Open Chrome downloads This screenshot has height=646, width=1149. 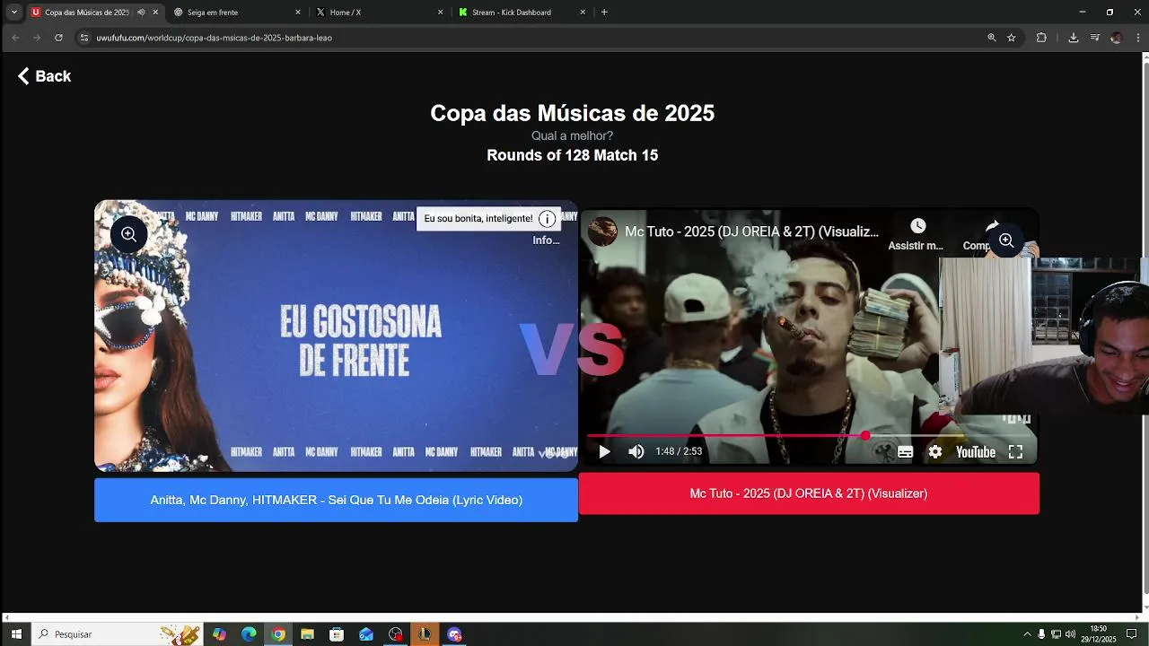coord(1074,38)
